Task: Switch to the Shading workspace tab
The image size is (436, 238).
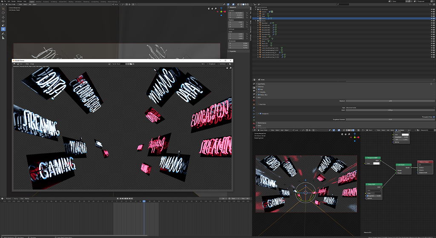Action: point(71,1)
